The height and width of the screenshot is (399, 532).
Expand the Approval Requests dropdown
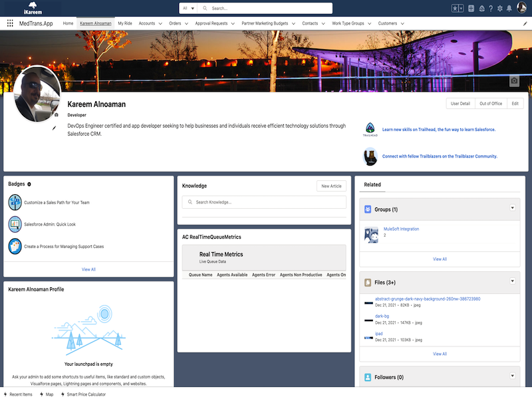click(x=233, y=24)
